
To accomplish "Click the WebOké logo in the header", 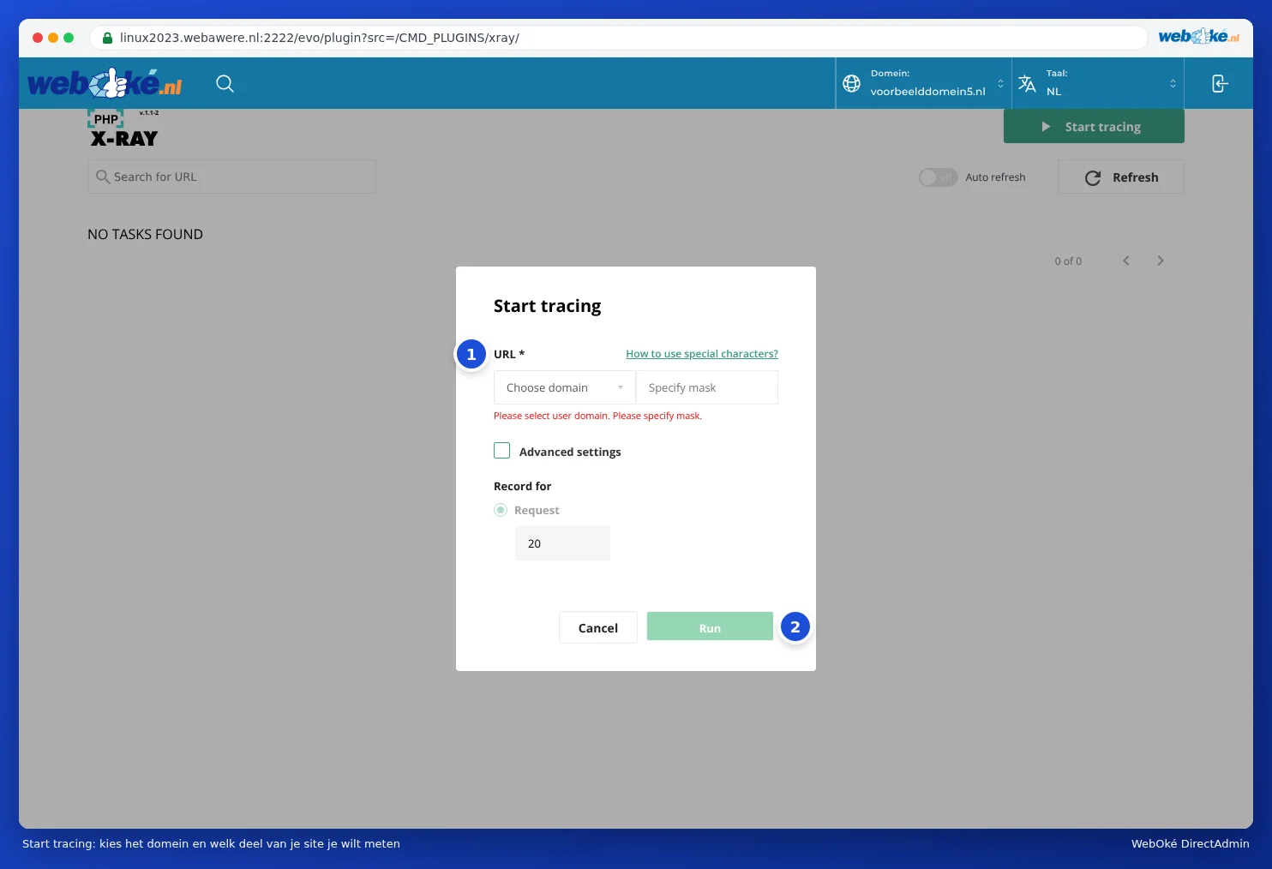I will [105, 83].
